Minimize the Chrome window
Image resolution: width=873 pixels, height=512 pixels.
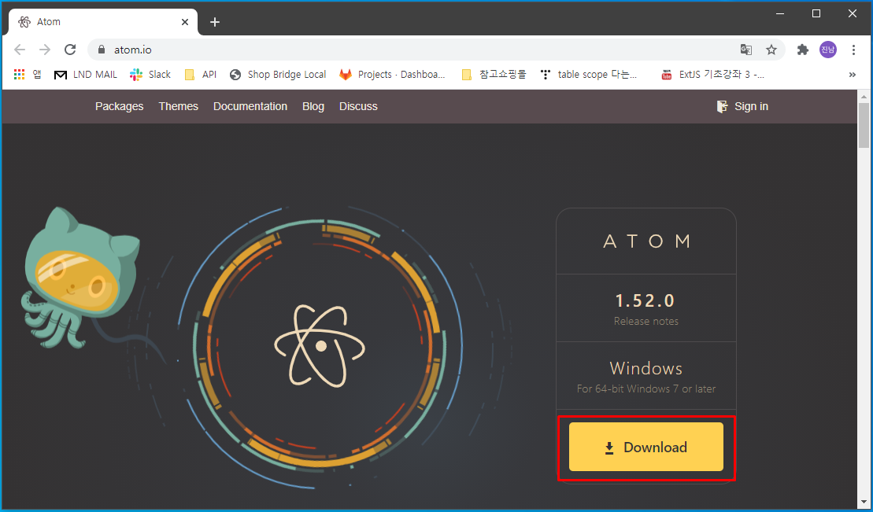[780, 14]
